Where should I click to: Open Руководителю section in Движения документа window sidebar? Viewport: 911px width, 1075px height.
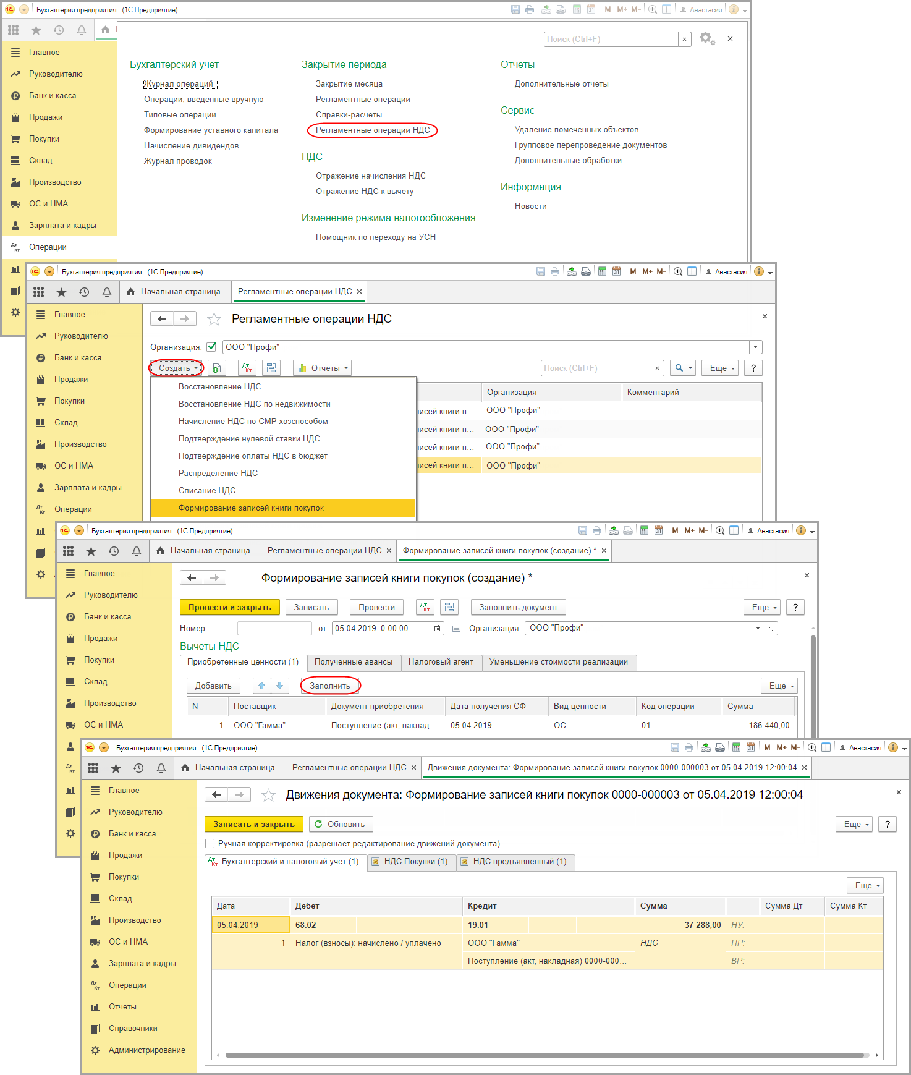[135, 812]
